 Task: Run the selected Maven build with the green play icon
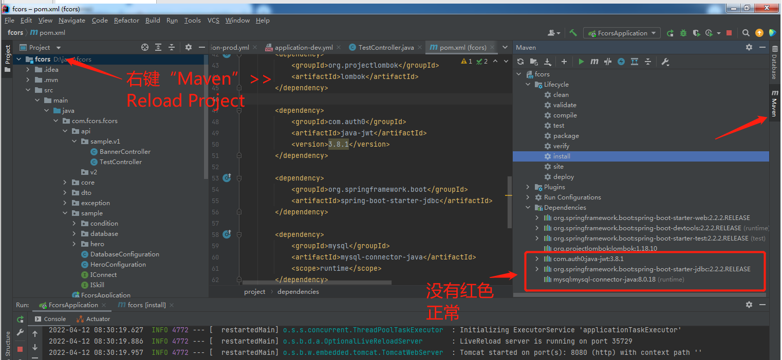(x=581, y=62)
